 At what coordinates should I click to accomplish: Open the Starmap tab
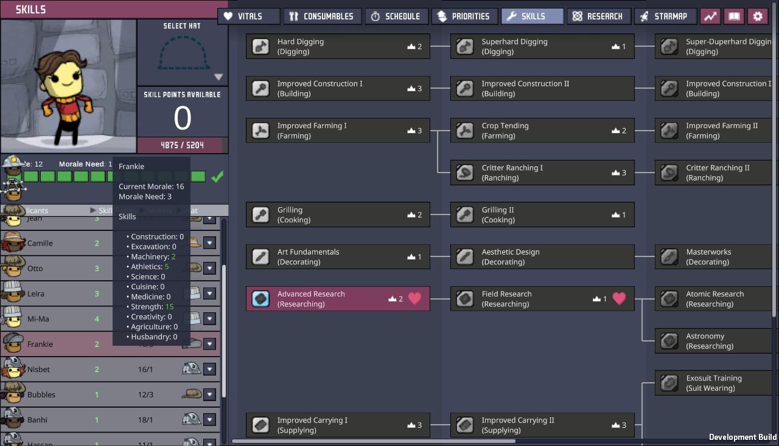[665, 16]
